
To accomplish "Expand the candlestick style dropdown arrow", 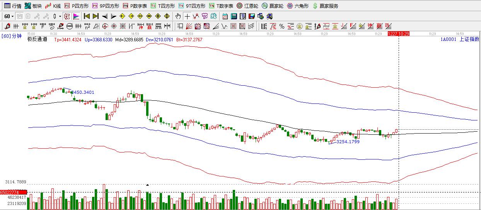I will point(60,16).
